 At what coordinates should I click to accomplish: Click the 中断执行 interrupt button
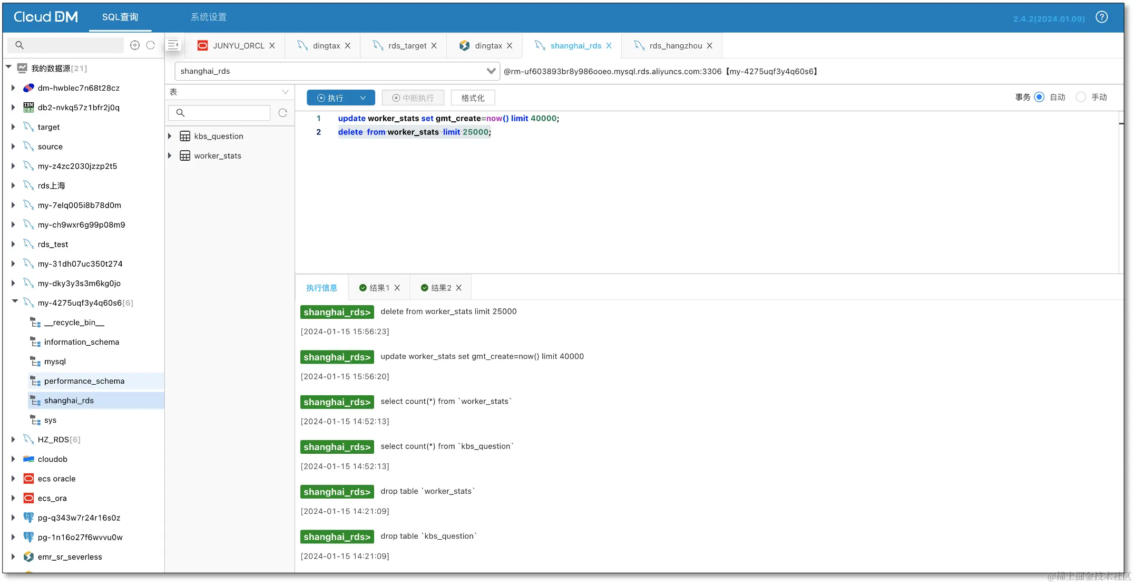[413, 97]
